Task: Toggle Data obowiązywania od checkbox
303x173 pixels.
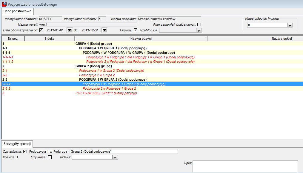Action: (41, 30)
